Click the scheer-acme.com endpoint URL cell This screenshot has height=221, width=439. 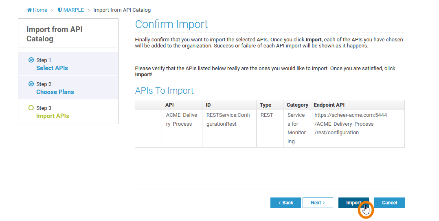[x=351, y=124]
